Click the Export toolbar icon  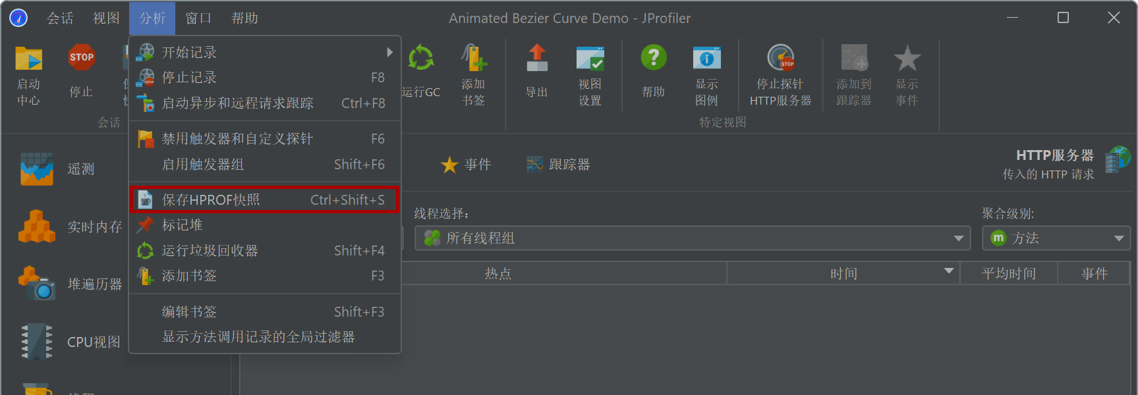click(537, 58)
